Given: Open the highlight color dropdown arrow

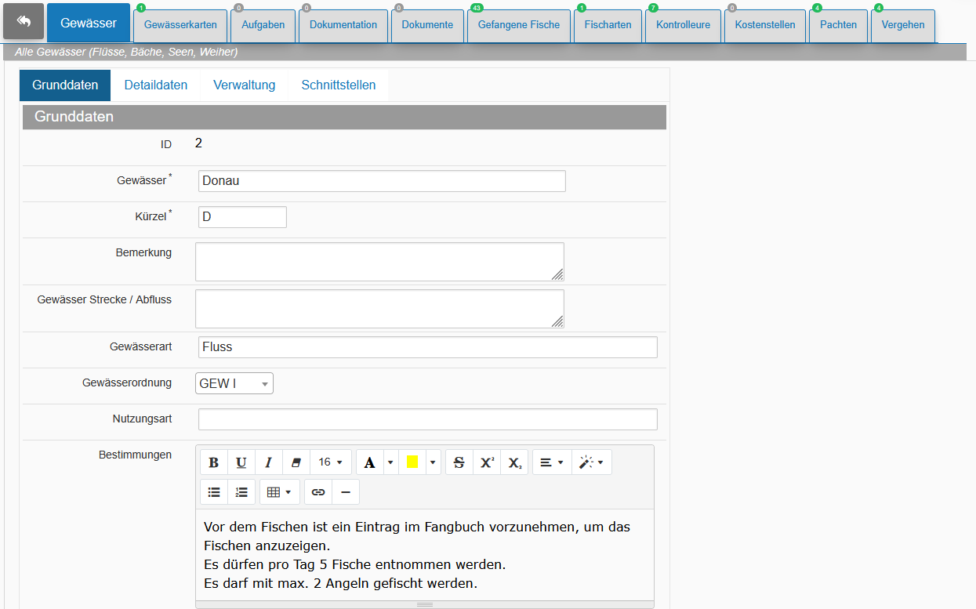Looking at the screenshot, I should pyautogui.click(x=433, y=462).
